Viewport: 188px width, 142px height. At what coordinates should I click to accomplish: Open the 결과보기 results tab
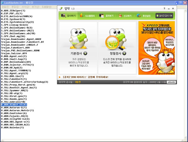click(x=106, y=16)
